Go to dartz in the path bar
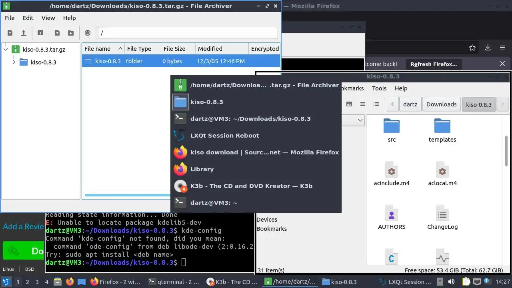The height and width of the screenshot is (288, 512). point(410,104)
